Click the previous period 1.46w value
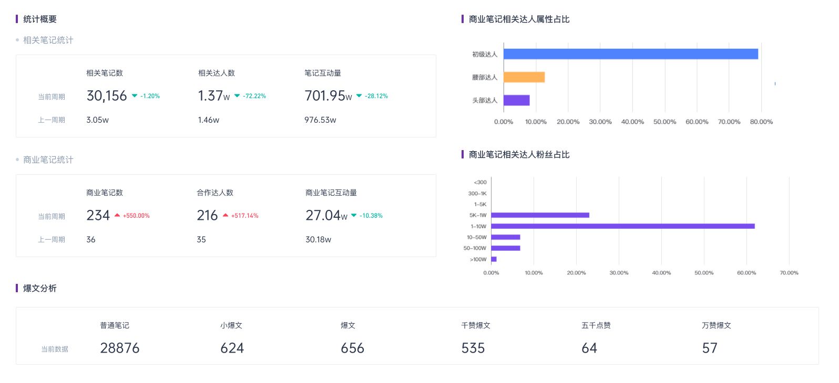839x383 pixels. (x=208, y=120)
